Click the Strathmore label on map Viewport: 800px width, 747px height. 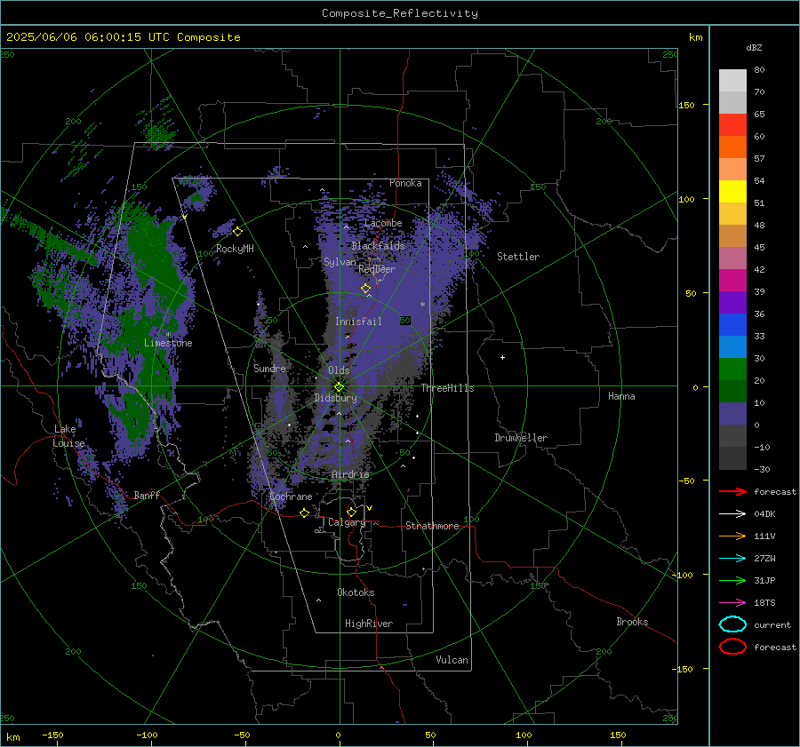(x=433, y=526)
